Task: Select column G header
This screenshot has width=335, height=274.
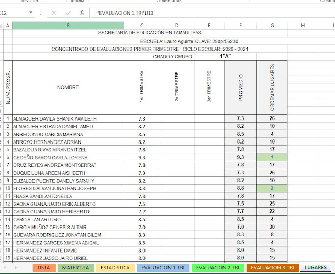Action: pyautogui.click(x=272, y=26)
